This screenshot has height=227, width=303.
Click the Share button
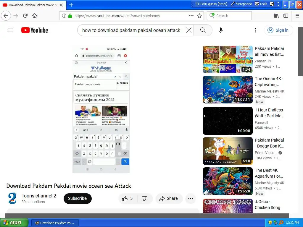coord(169,198)
